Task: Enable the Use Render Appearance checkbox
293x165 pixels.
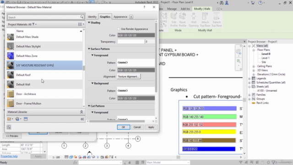Action: (119, 29)
